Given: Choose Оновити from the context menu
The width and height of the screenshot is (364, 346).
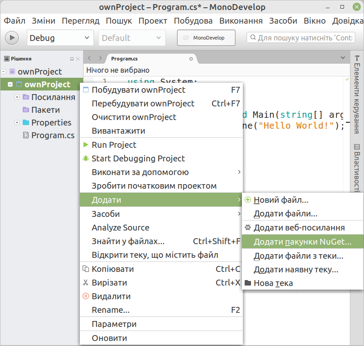Looking at the screenshot, I should [x=161, y=338].
